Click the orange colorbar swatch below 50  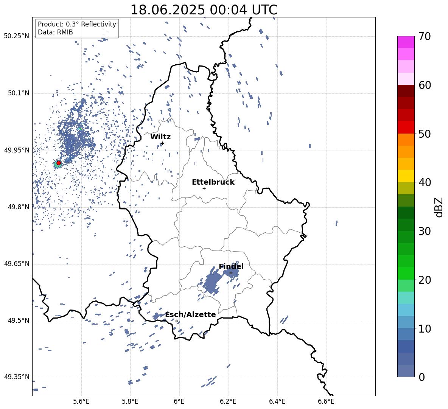(x=406, y=139)
